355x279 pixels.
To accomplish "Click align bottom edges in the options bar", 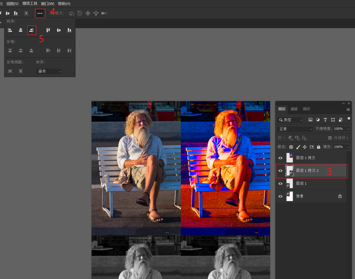I will point(16,13).
